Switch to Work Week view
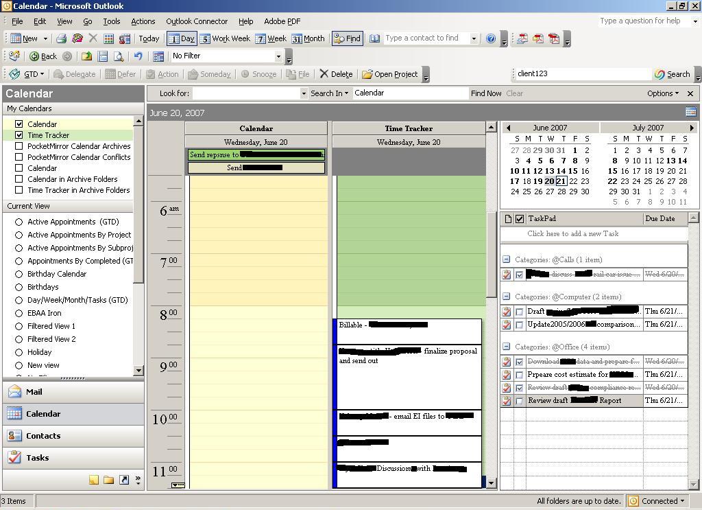 click(x=225, y=38)
